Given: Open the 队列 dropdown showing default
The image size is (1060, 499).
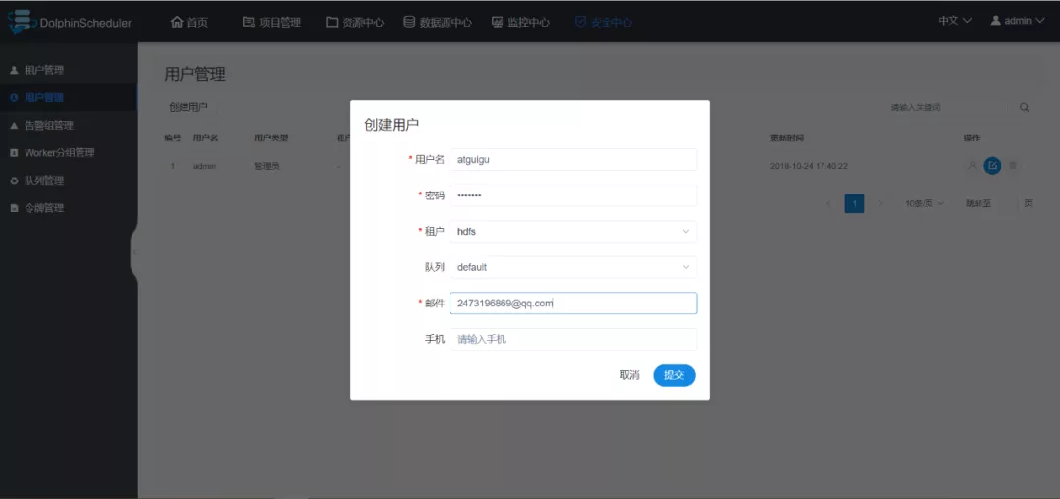Looking at the screenshot, I should click(x=573, y=267).
